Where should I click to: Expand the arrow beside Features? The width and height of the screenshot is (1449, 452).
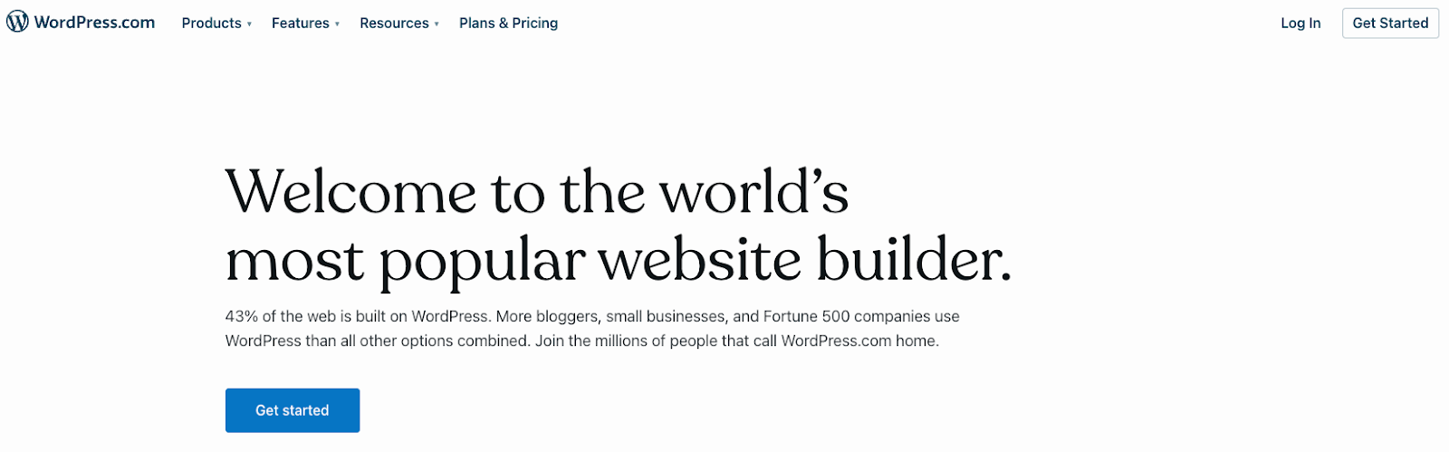coord(337,24)
